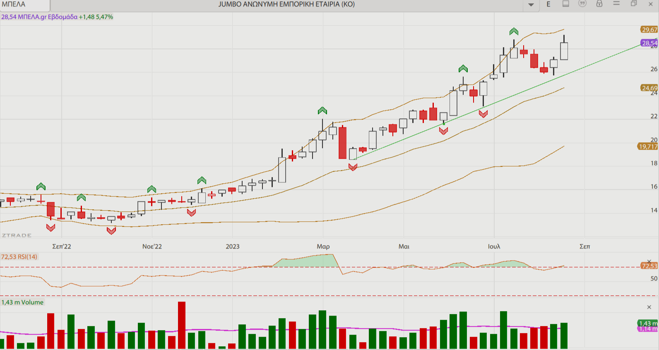Toggle the bottom panel layout icon

566,4
